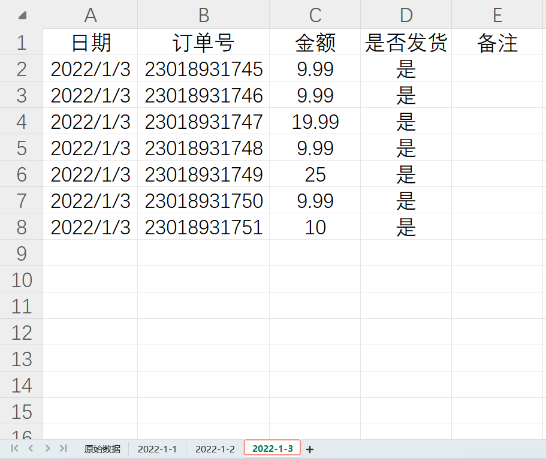
Task: Click the 金额 header cell
Action: point(315,42)
